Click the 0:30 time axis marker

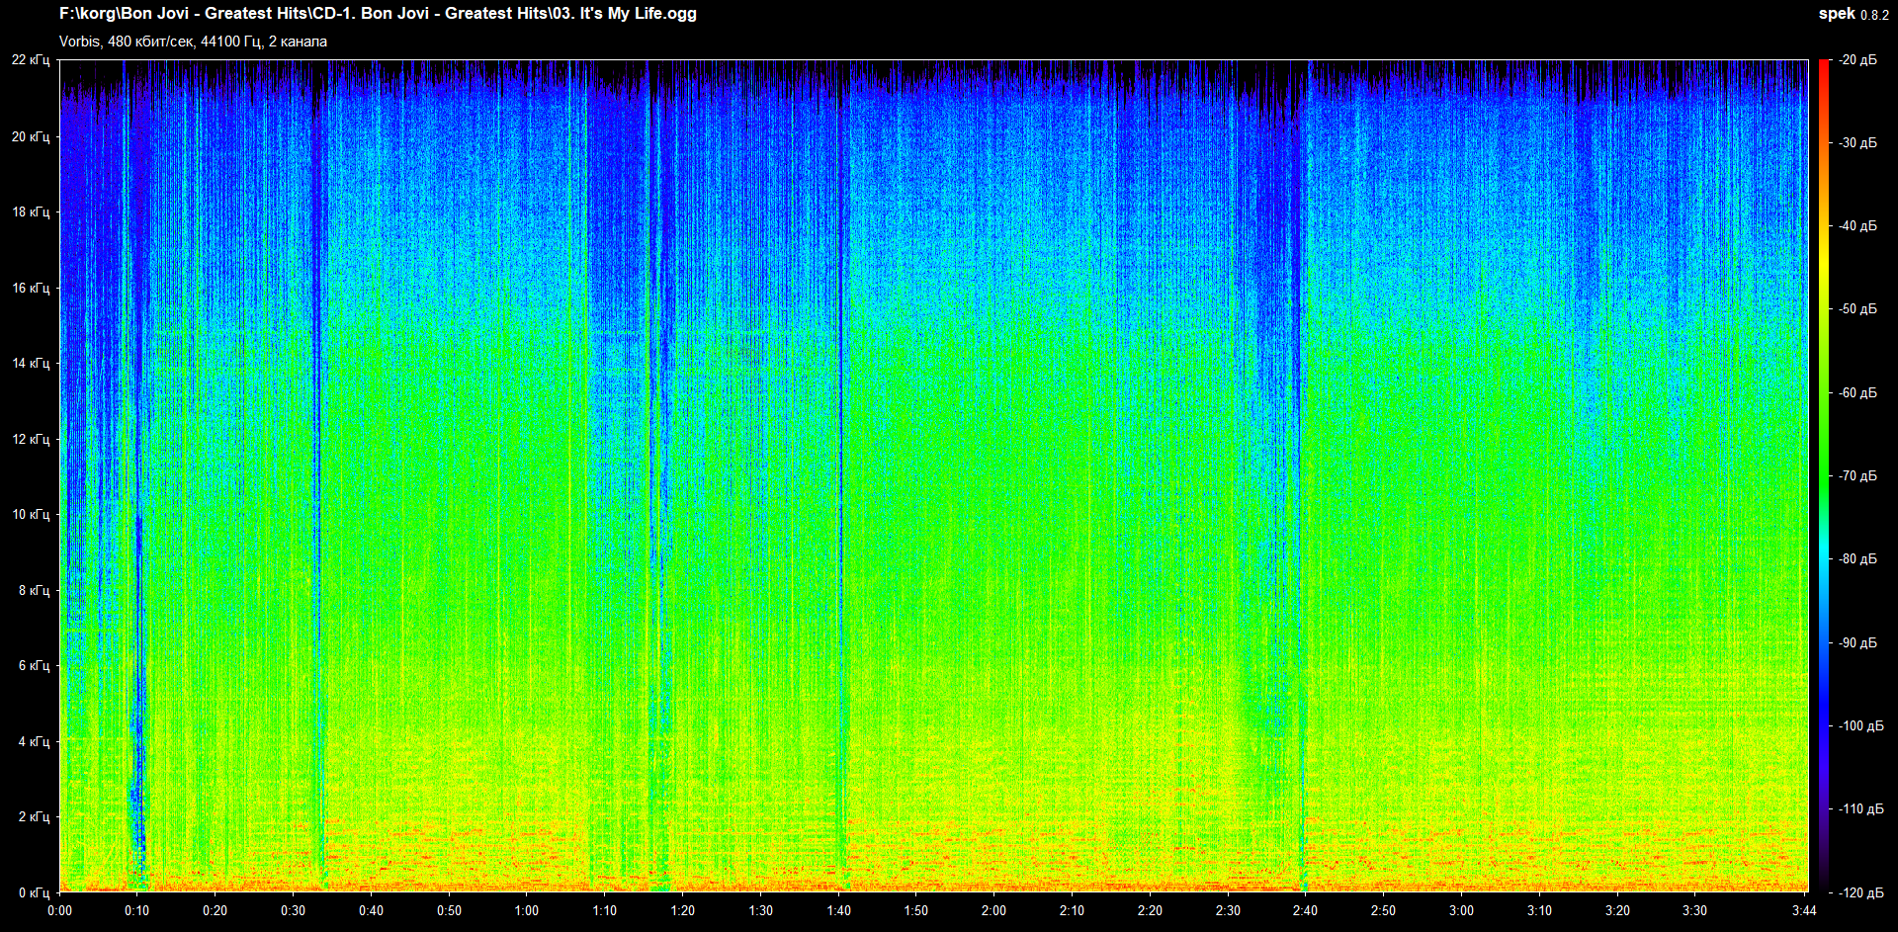point(293,910)
